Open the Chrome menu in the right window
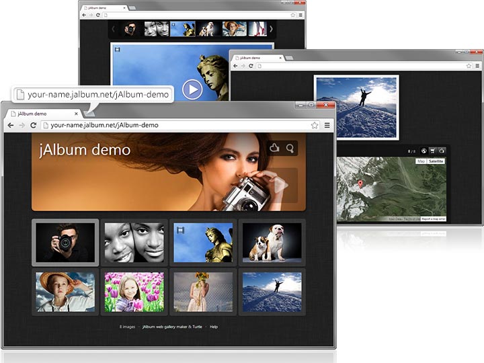 477,66
